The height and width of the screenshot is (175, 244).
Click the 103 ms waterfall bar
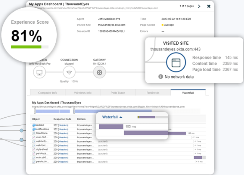(x=111, y=127)
